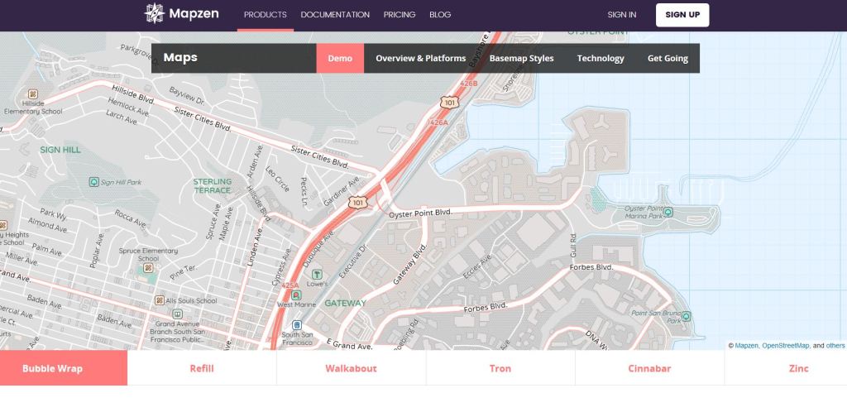Open the Products menu item
The image size is (847, 412).
coord(266,15)
